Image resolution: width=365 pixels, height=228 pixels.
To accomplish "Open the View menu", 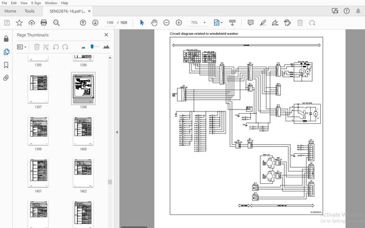I will coord(24,3).
